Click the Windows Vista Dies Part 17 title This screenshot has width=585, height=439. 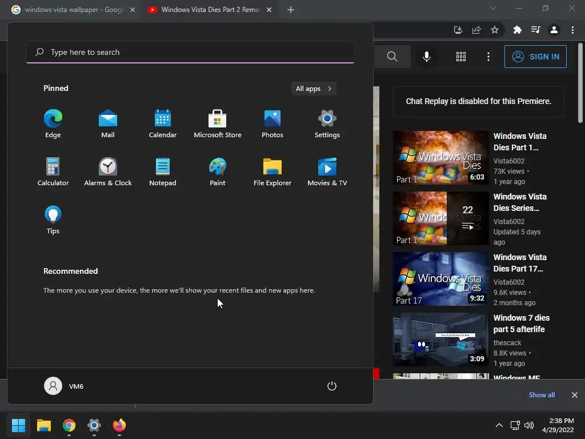point(520,263)
